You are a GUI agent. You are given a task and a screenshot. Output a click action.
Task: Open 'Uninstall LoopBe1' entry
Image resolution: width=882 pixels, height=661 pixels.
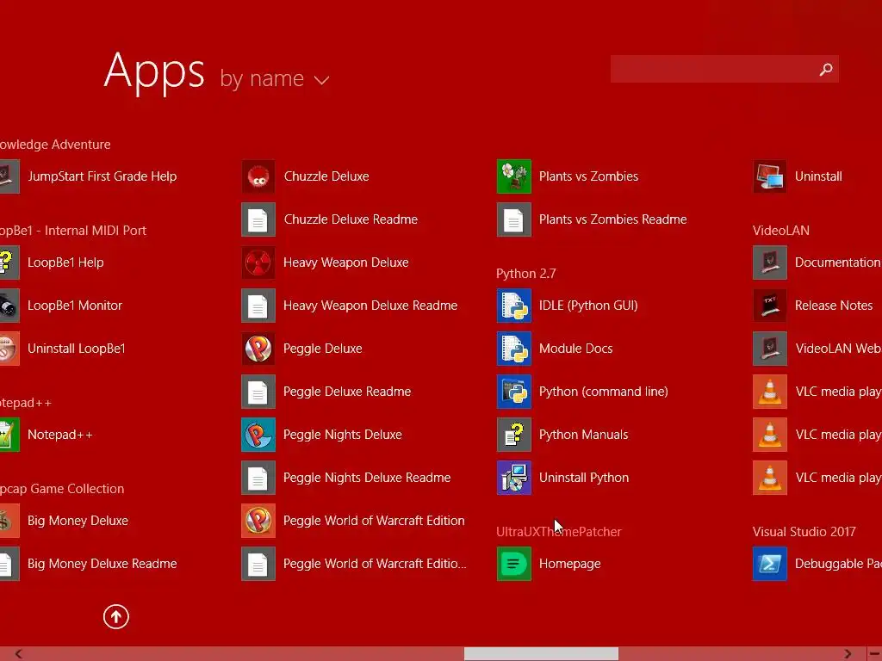click(63, 349)
